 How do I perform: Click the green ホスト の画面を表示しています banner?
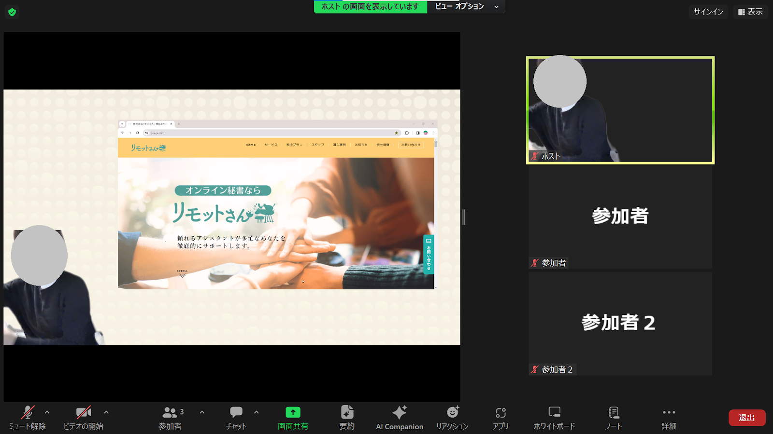[371, 6]
